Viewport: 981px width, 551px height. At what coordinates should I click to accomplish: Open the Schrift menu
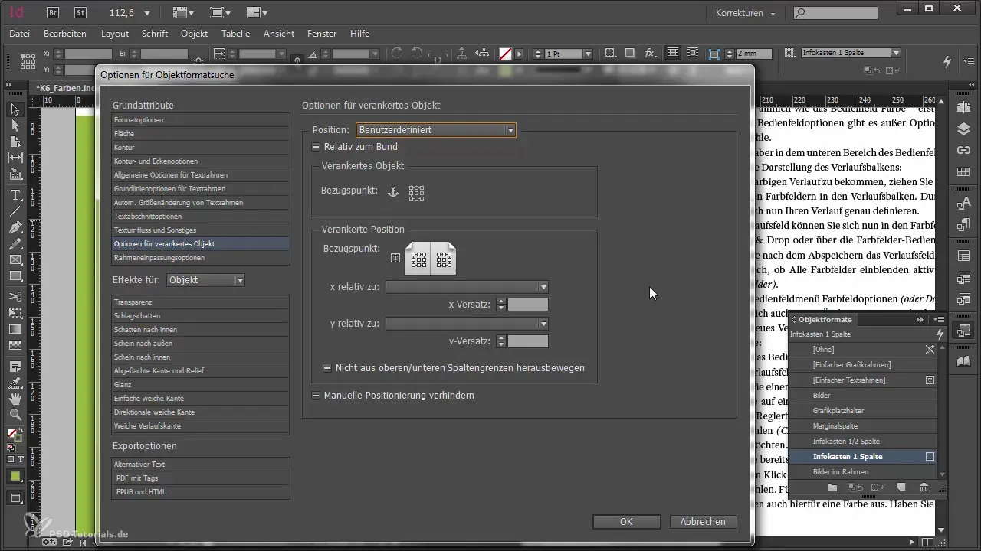tap(155, 34)
